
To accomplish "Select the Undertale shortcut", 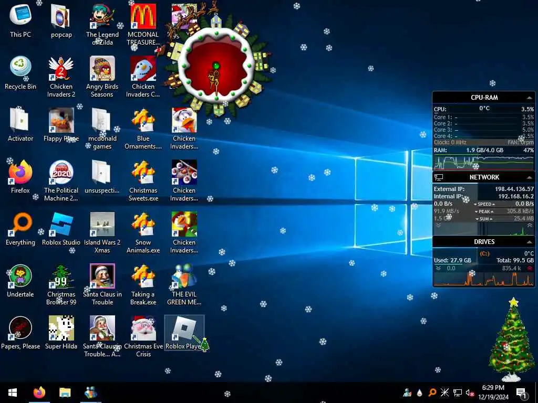I will point(20,281).
